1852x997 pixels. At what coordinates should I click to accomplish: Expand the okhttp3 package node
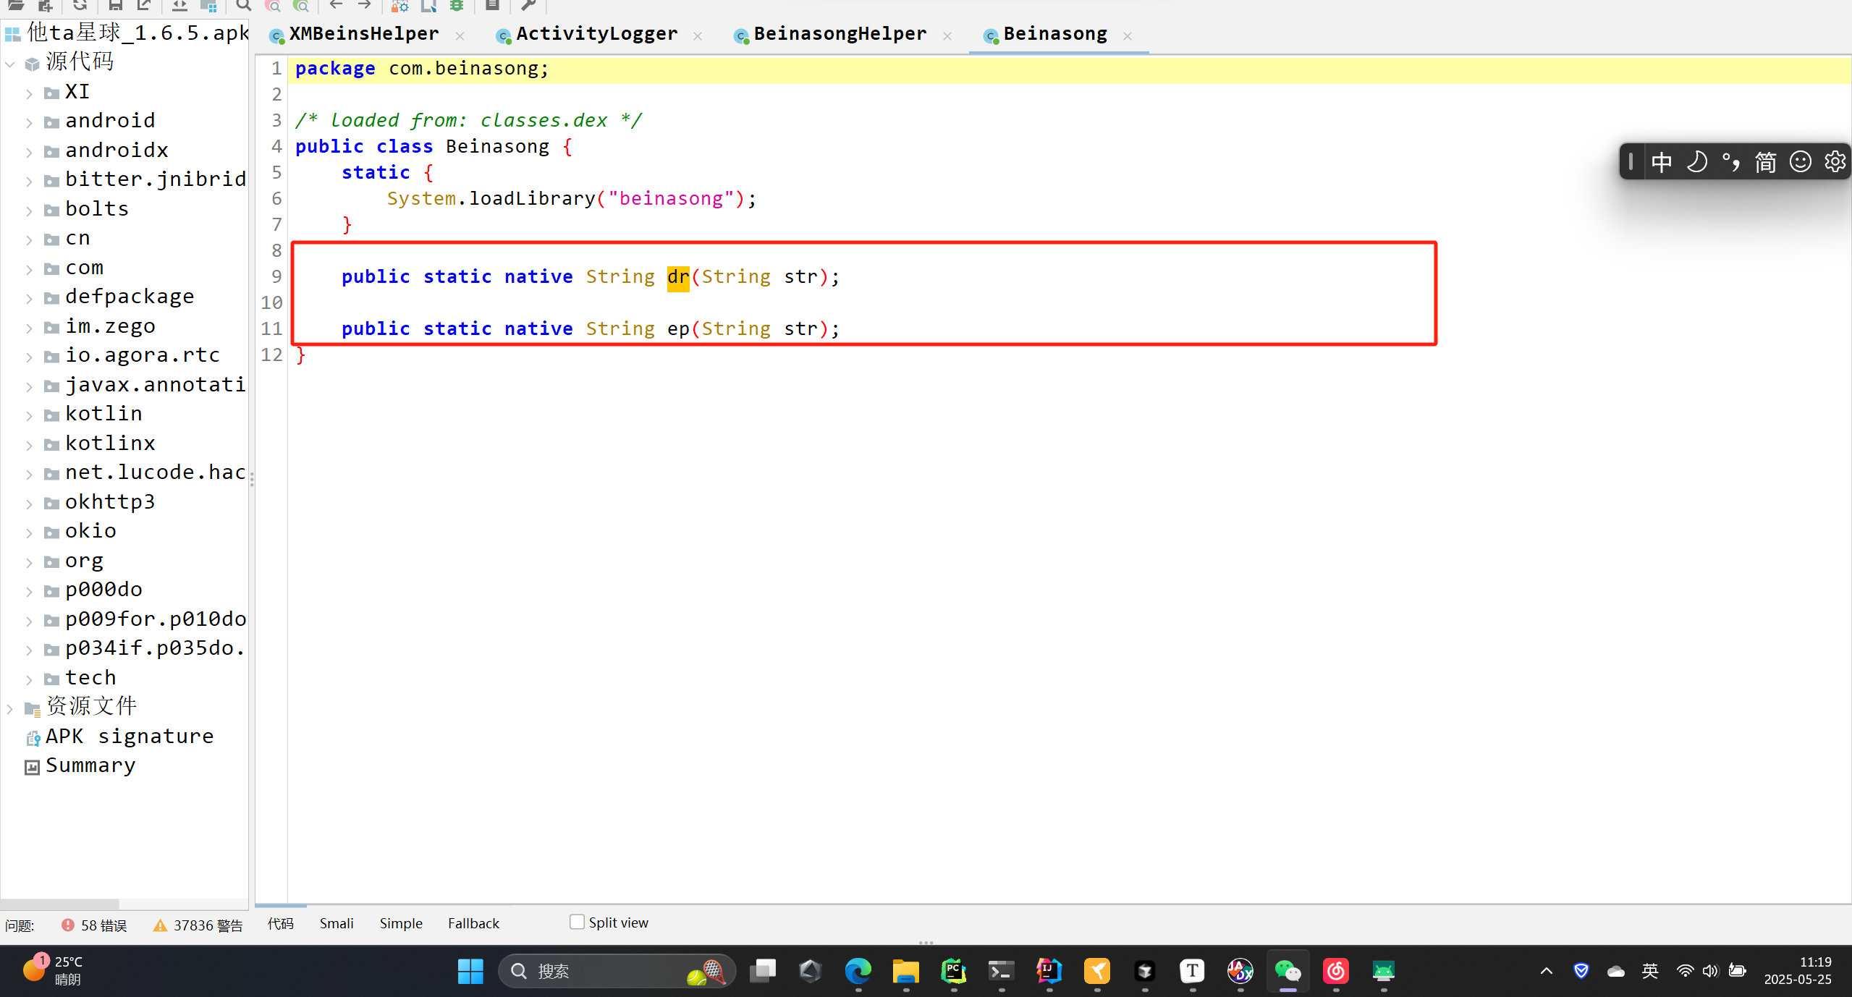29,504
